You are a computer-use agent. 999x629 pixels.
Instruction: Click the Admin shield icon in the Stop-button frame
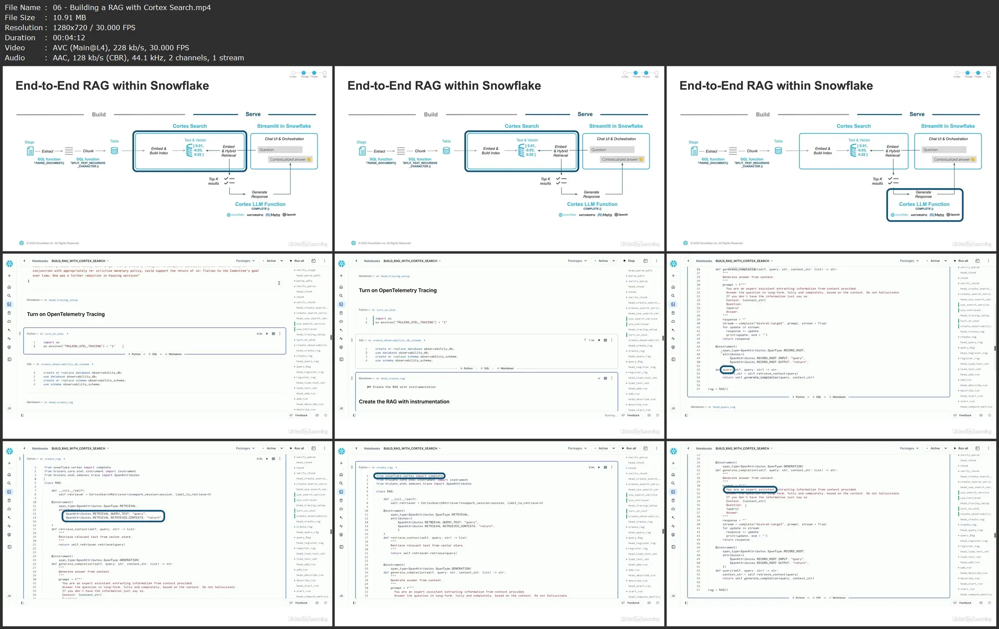click(341, 348)
